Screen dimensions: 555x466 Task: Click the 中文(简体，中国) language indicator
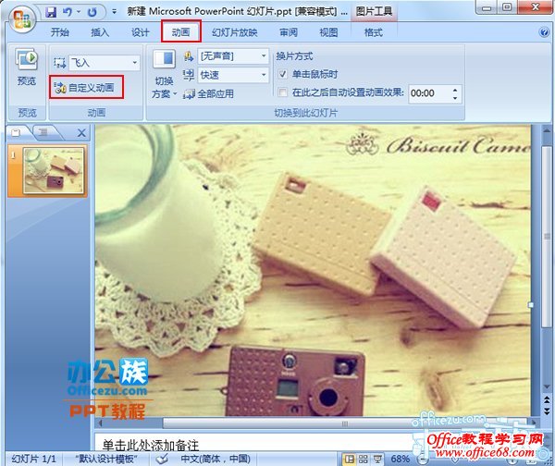point(216,459)
